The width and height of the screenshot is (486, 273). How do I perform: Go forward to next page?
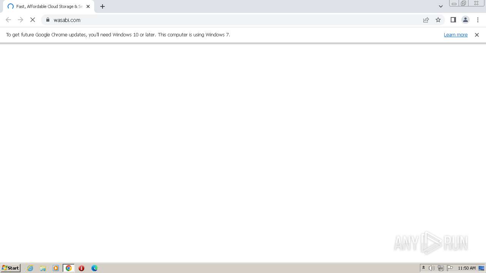21,20
